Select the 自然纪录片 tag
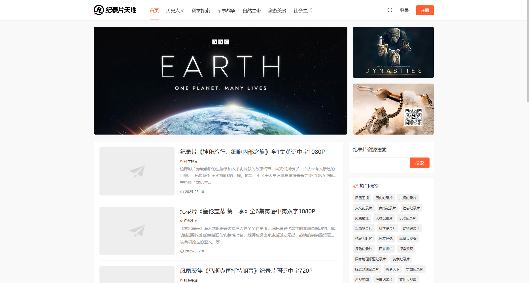 point(387,208)
